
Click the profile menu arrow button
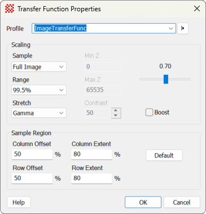point(183,28)
